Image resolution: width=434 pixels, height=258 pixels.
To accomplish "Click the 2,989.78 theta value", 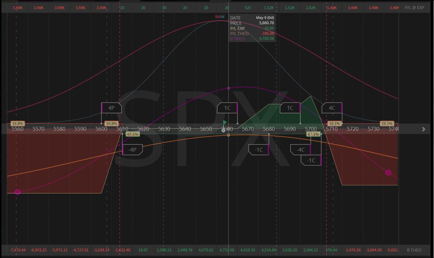I will tap(185, 250).
